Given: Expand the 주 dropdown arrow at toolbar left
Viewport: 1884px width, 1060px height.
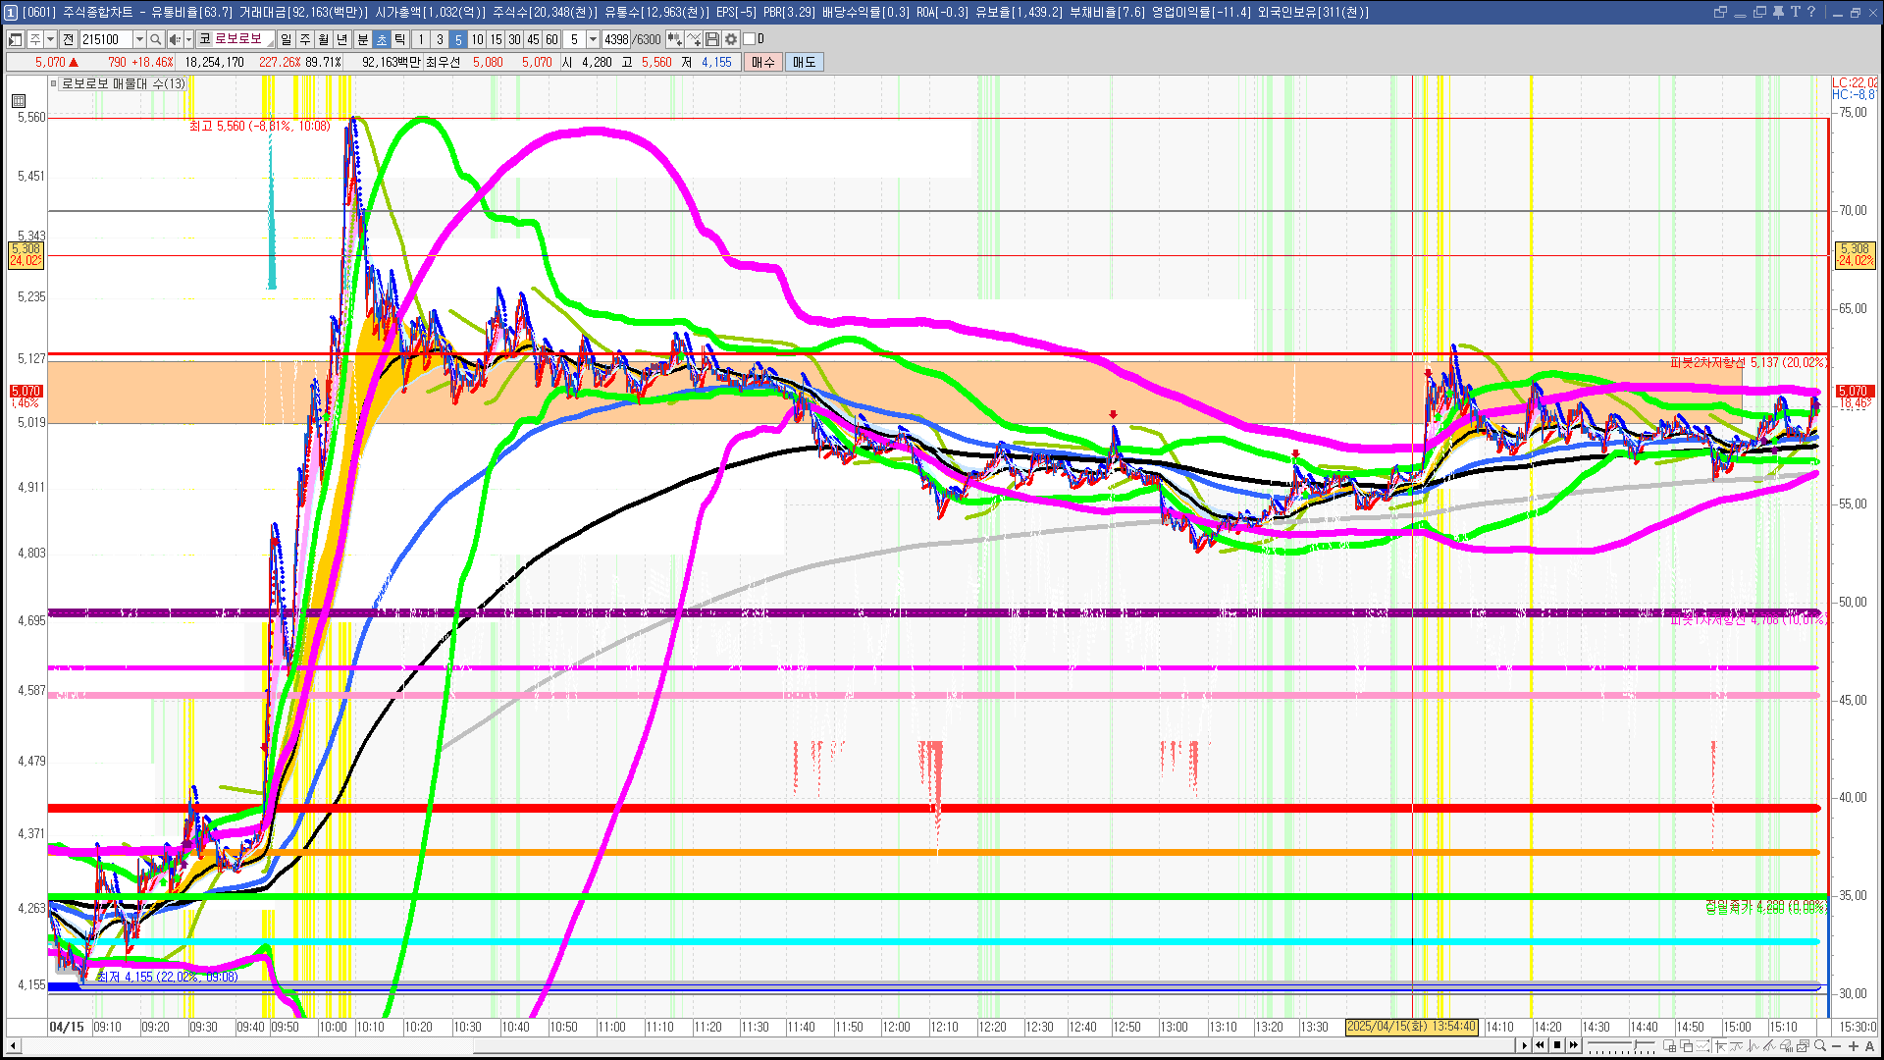Looking at the screenshot, I should pos(51,39).
